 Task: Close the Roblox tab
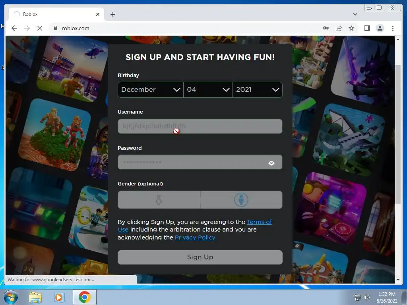[x=98, y=14]
